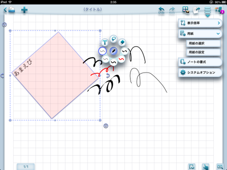Open the page thumbnails and photo icon
Screen dimensions: 227x170
[x=186, y=10]
